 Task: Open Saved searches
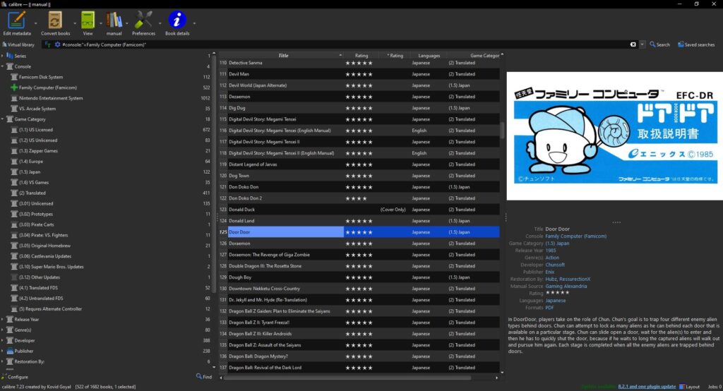pyautogui.click(x=696, y=44)
